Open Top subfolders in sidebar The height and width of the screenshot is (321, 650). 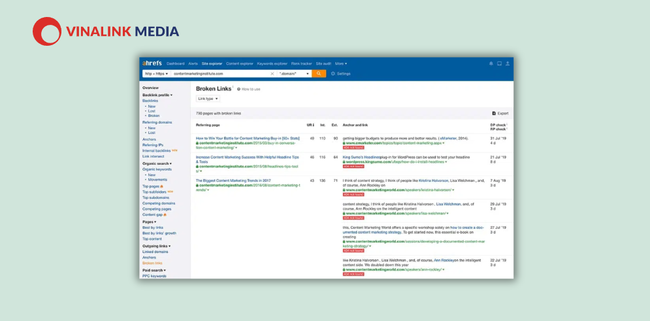[154, 192]
